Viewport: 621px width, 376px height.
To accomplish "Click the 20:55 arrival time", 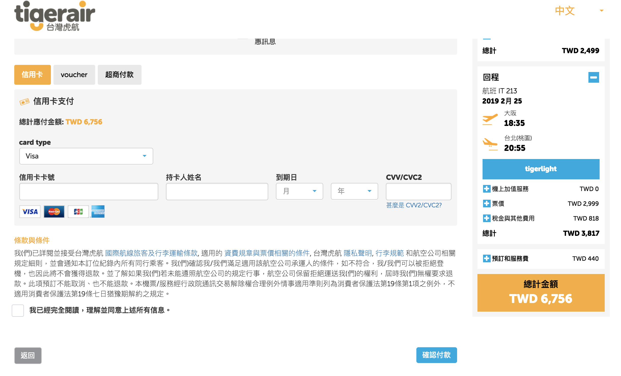I will pyautogui.click(x=515, y=148).
